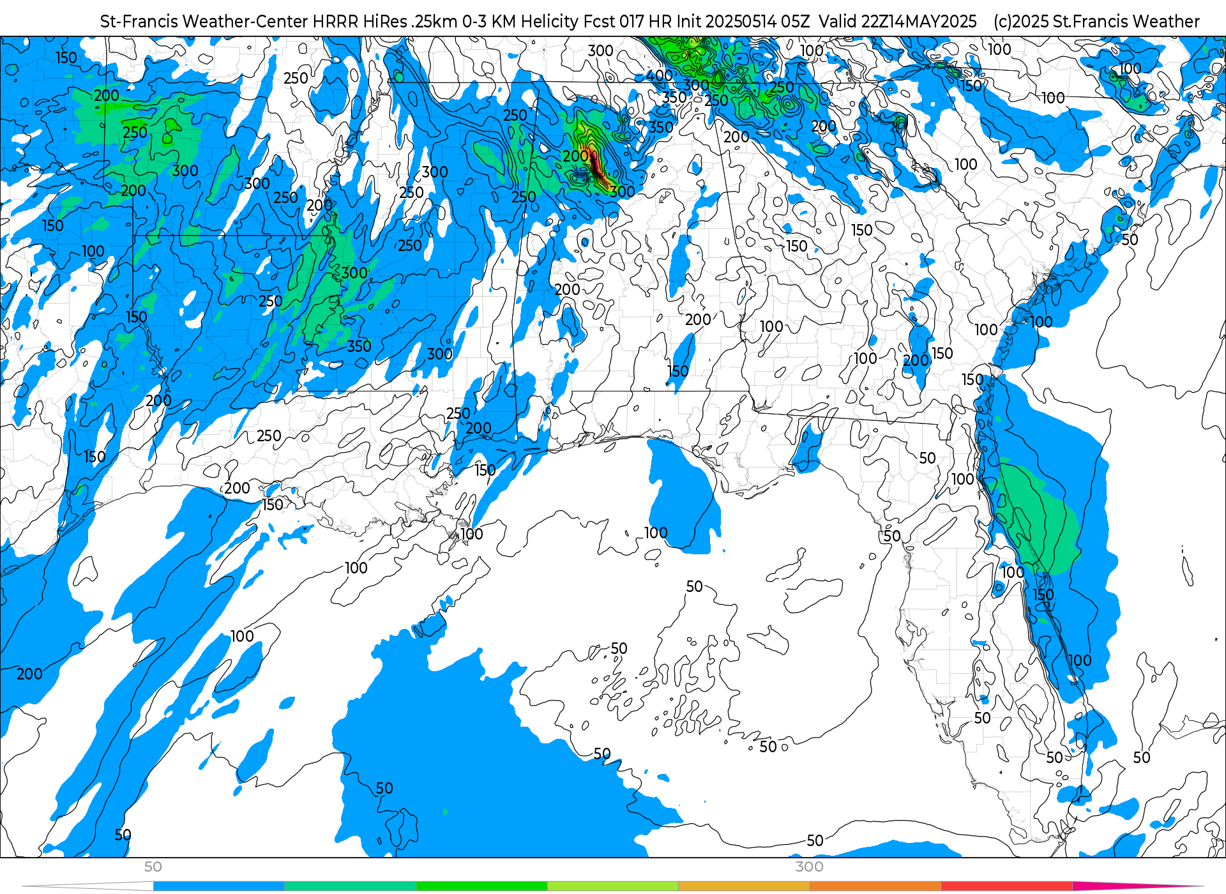Click 'Valid 22Z14MAY2025' in the title
Viewport: 1226px width, 894px height.
point(898,22)
